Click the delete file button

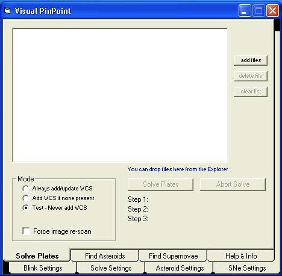(x=251, y=76)
